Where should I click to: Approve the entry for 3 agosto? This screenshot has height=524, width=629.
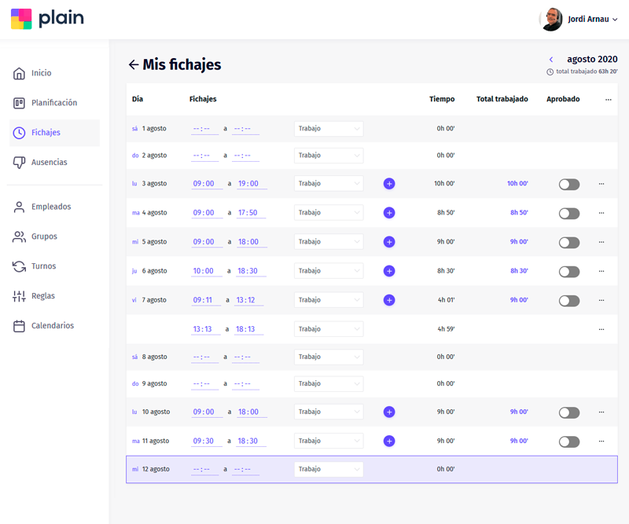[568, 183]
